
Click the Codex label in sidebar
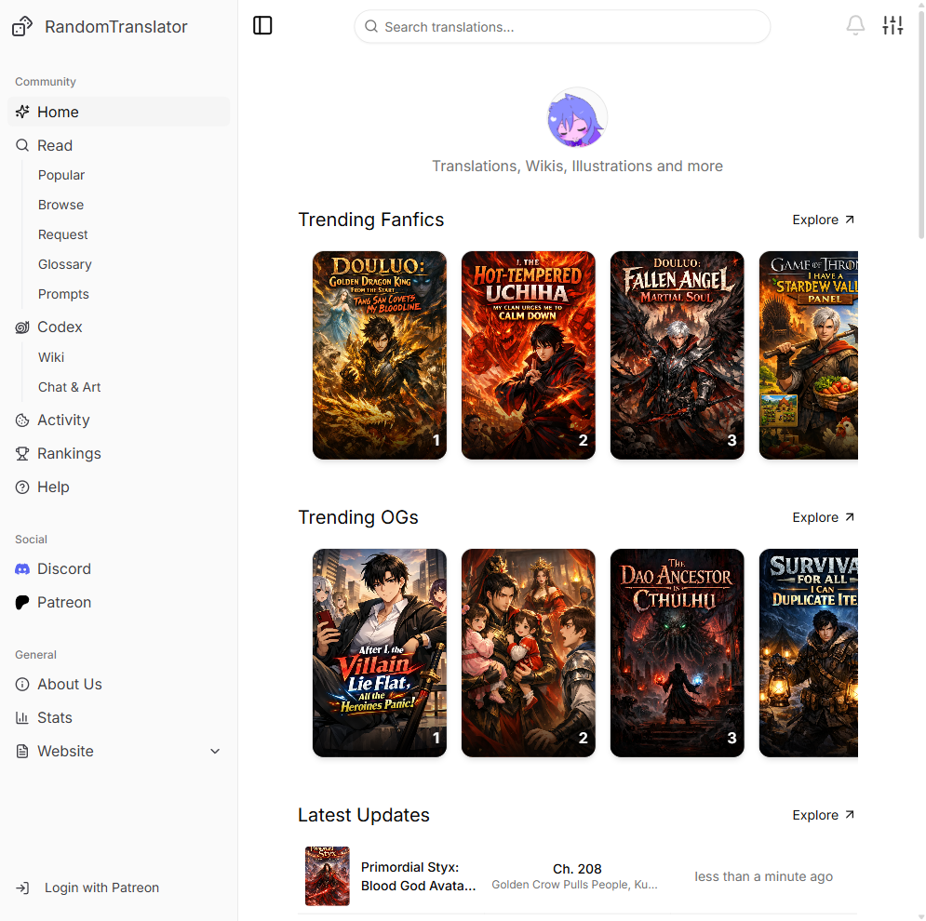click(60, 327)
